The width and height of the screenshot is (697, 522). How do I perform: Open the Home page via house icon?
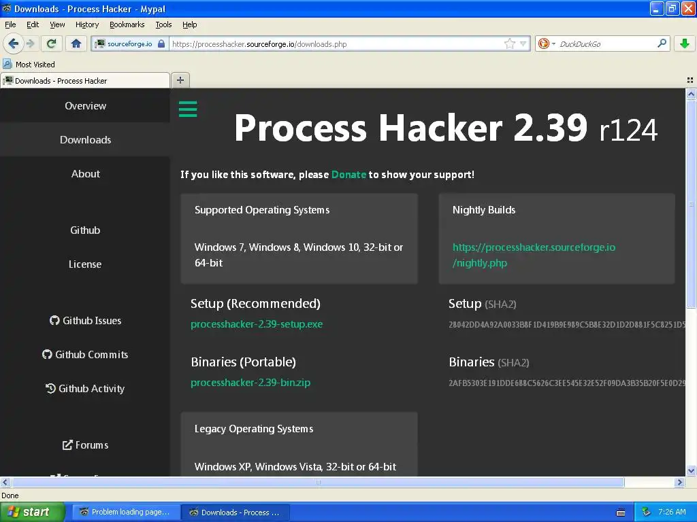[x=76, y=43]
